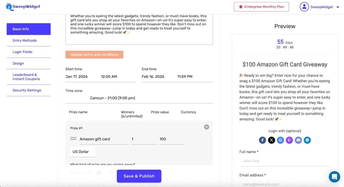
Task: Remove Prize #1 with X icon
Action: click(207, 127)
